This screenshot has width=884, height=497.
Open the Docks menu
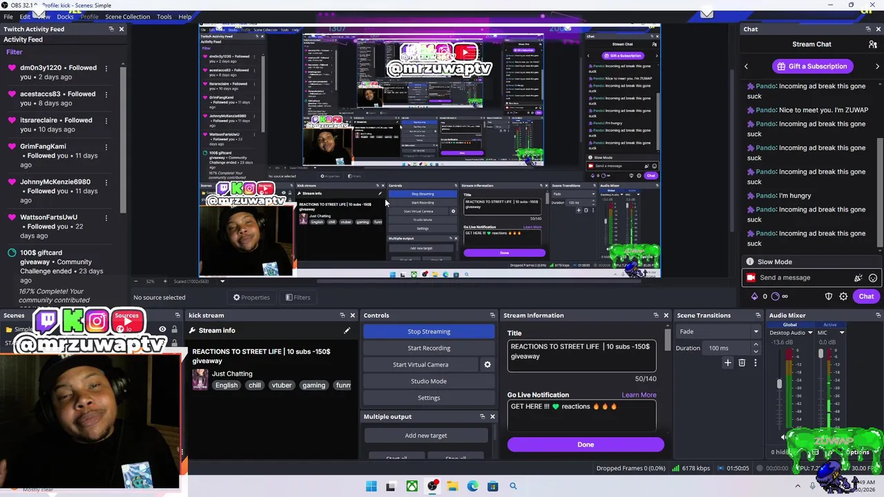[x=65, y=17]
